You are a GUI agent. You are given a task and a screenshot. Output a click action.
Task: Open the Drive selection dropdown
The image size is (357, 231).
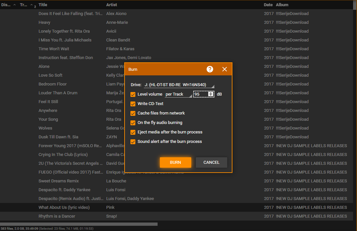pos(179,85)
